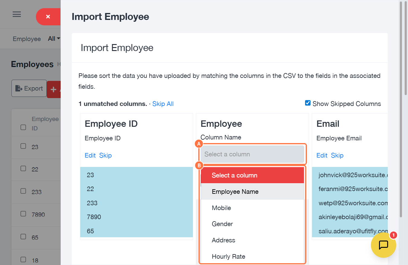Viewport: 408px width, 265px height.
Task: Click the Skip All link
Action: tap(163, 104)
